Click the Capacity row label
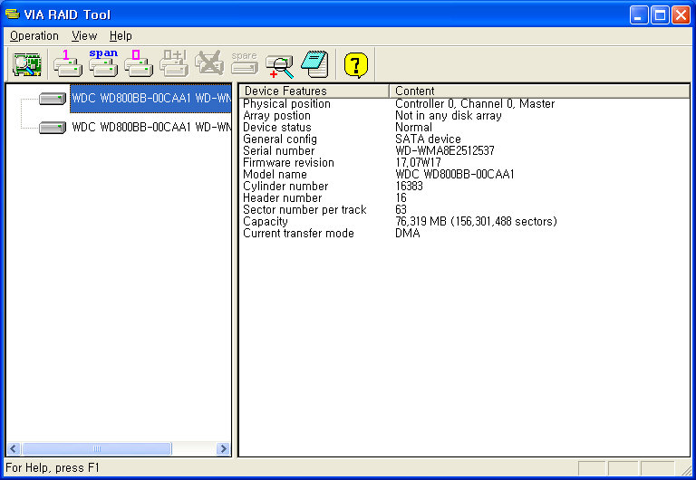The image size is (696, 480). coord(266,221)
